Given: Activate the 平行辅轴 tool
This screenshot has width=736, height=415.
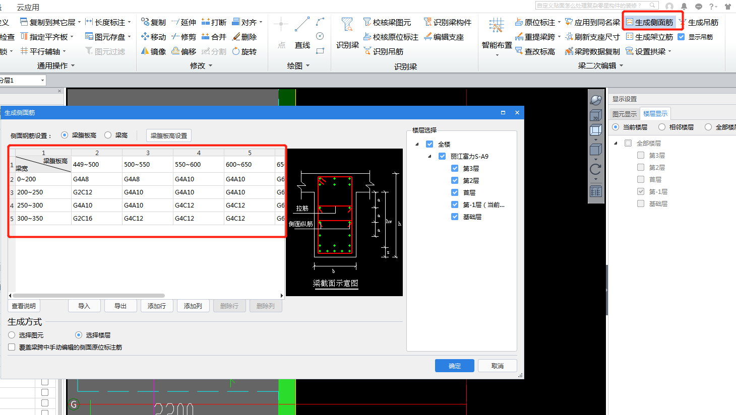Looking at the screenshot, I should pos(43,51).
